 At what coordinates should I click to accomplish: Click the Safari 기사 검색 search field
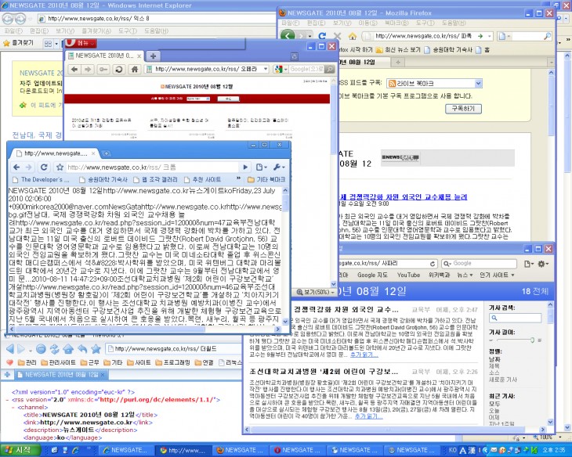click(x=515, y=318)
